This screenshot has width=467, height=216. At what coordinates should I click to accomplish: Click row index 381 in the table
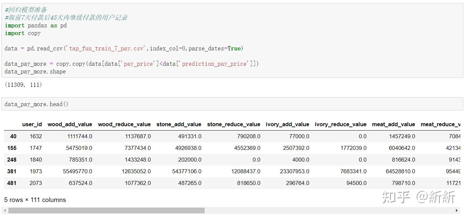pos(12,171)
